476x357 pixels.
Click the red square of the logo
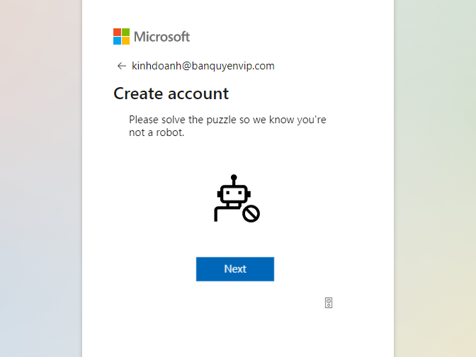[x=117, y=32]
